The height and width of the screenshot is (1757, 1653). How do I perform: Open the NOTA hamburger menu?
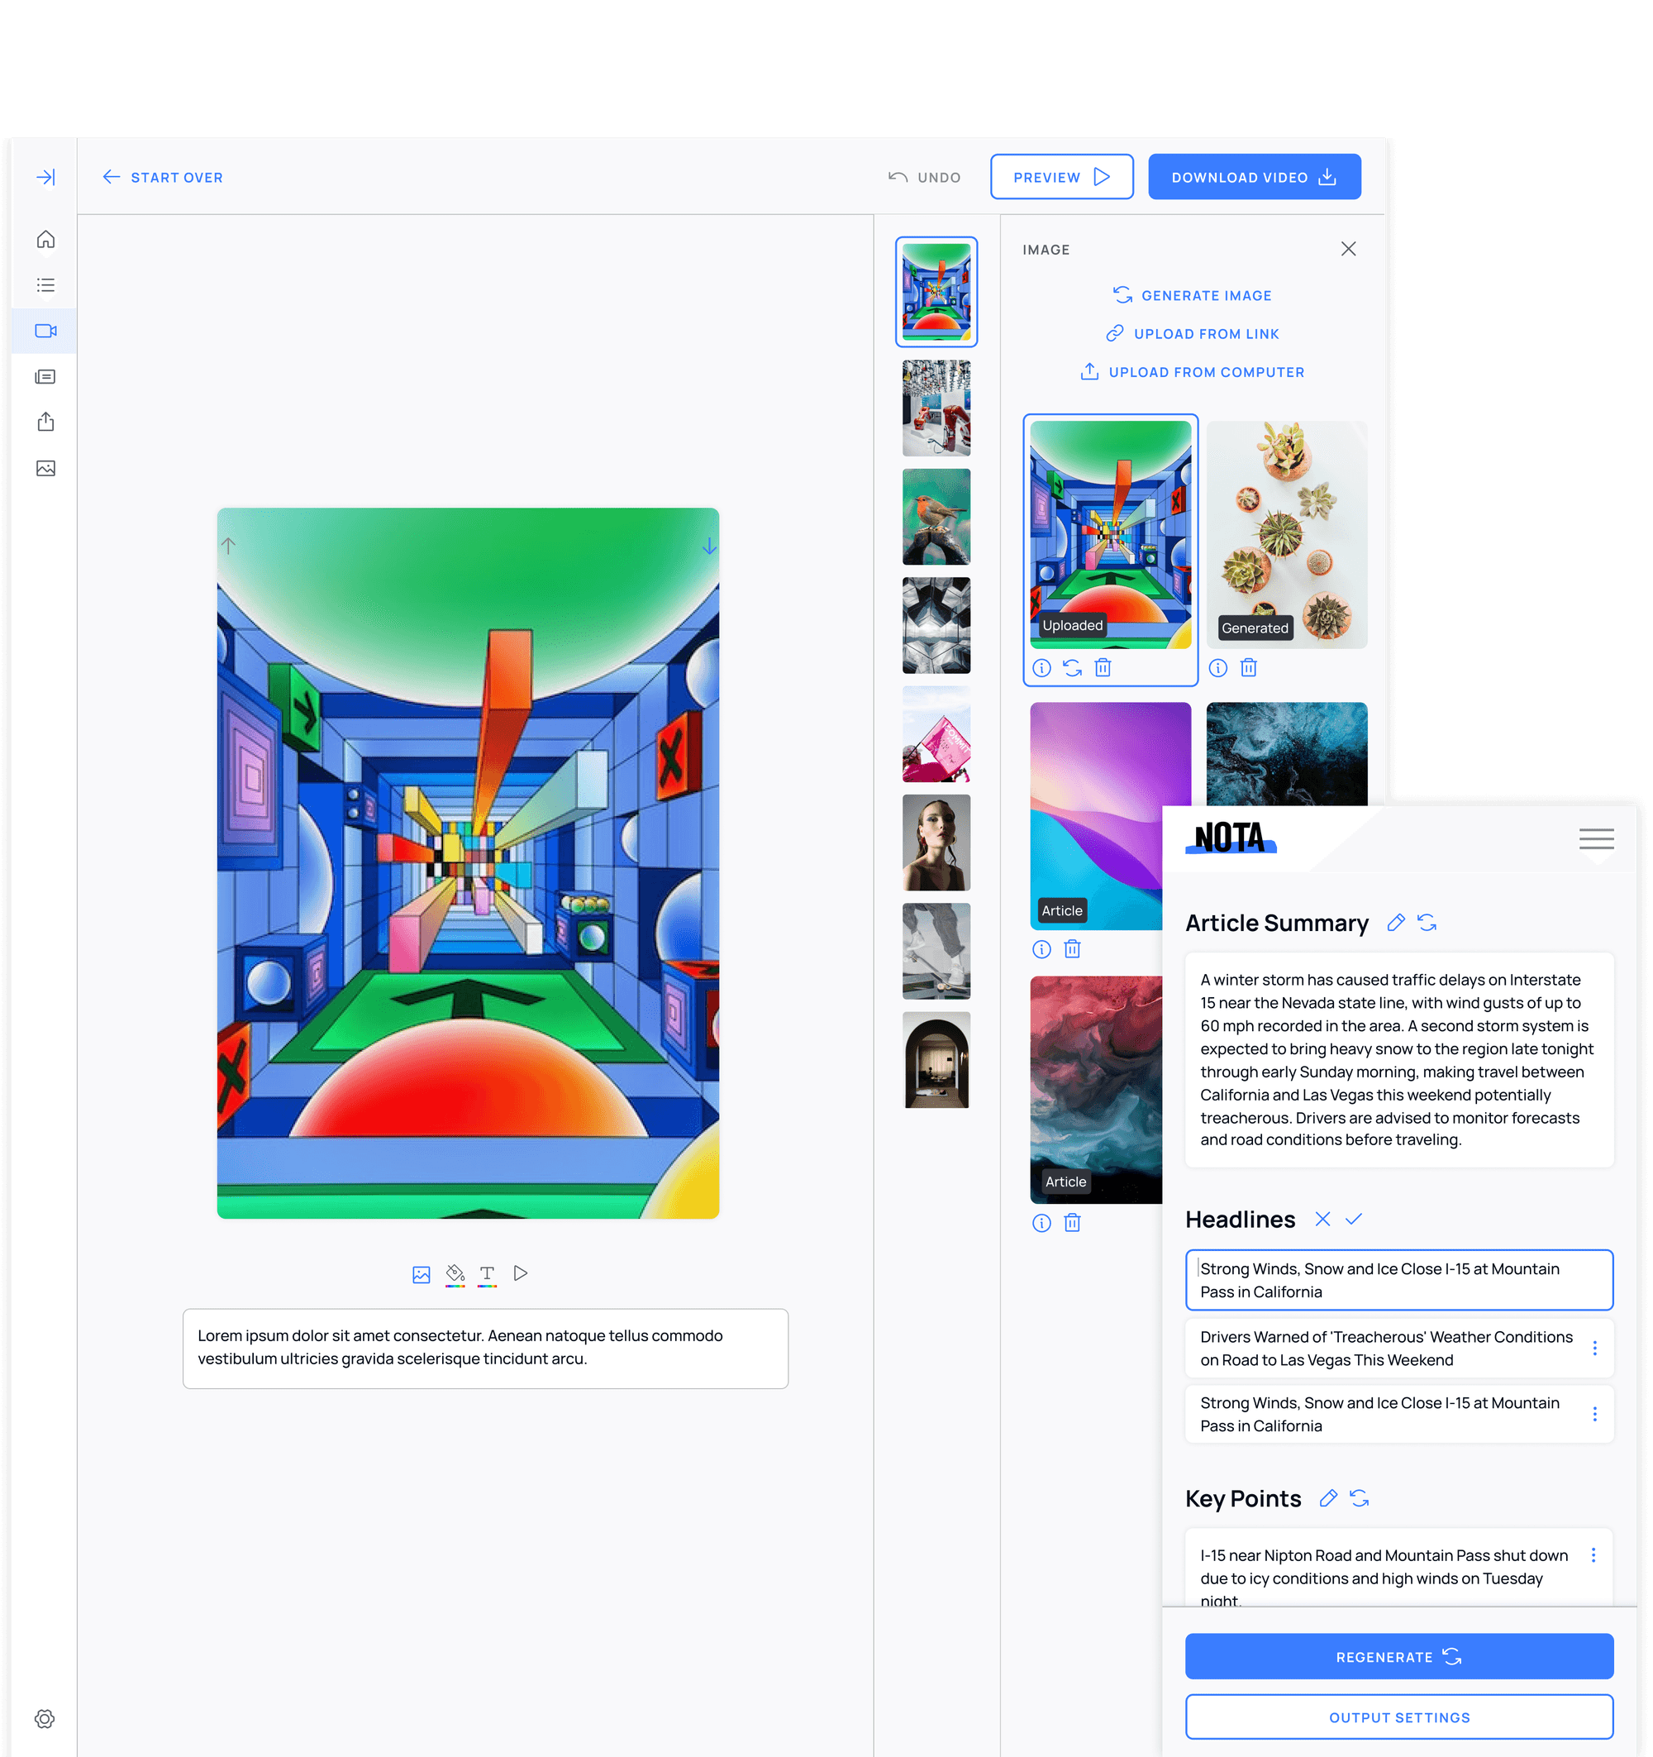1597,838
